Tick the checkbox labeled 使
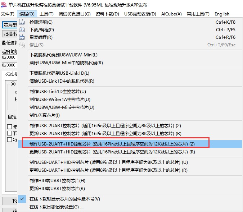Screen dimensions: 243x212 point(10,126)
